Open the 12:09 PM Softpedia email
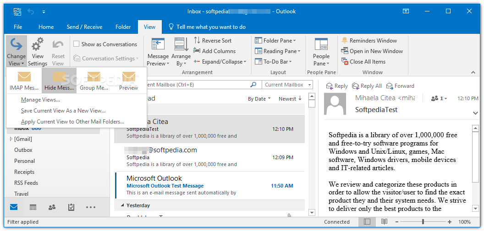Viewport: 484px width, 231px height. [210, 157]
